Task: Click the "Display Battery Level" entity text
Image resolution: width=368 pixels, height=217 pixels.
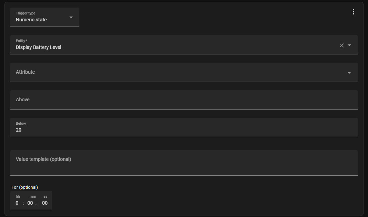Action: point(38,47)
